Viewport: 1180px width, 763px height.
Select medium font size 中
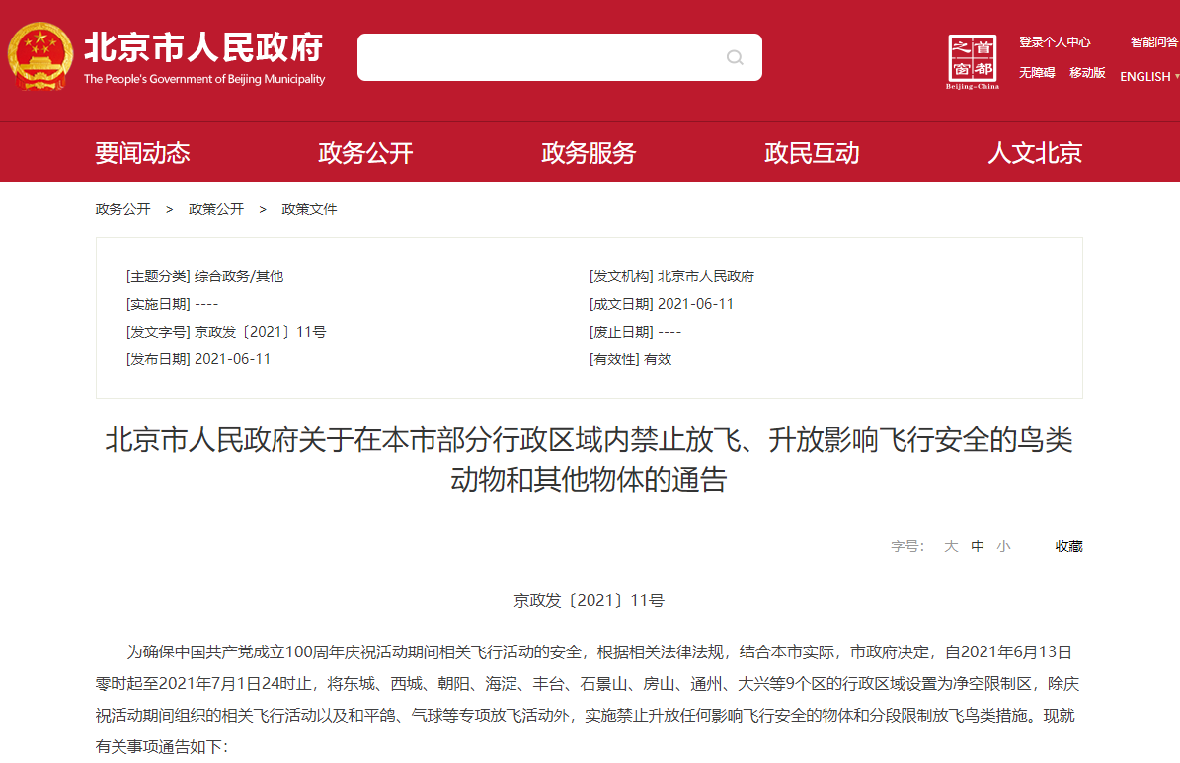978,546
